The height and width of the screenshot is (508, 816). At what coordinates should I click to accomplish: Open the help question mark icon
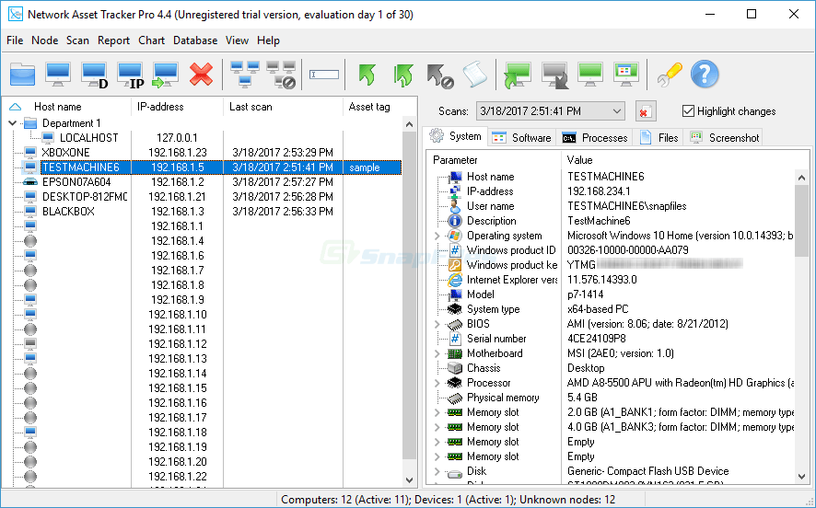pyautogui.click(x=705, y=75)
